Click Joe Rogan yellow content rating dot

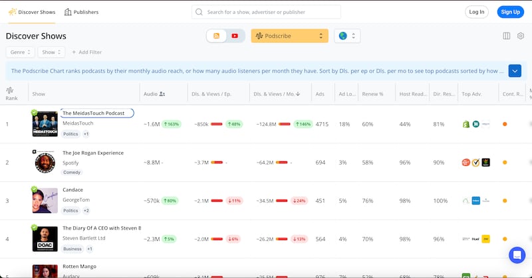505,163
